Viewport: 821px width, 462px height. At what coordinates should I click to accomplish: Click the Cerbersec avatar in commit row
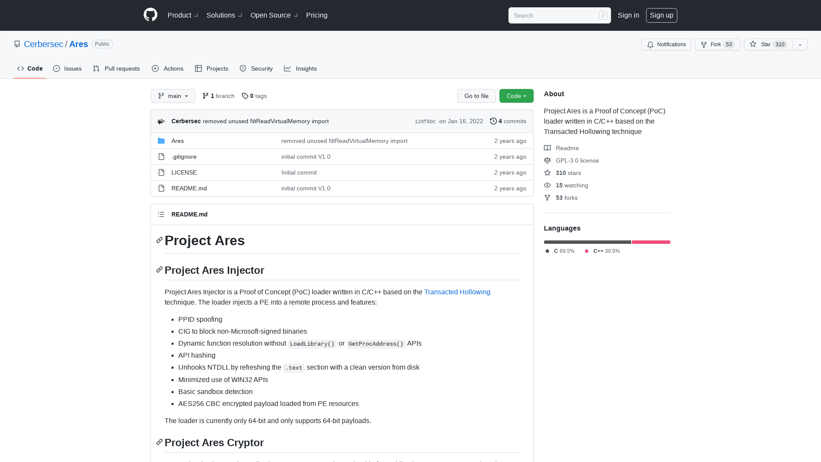[161, 121]
